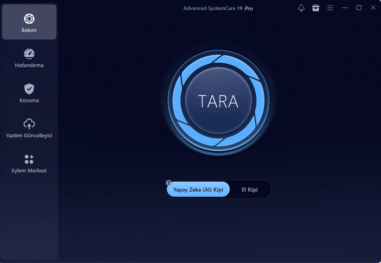Select Yapay Zeka (AI) Kipi mode
The width and height of the screenshot is (381, 263).
tap(198, 189)
